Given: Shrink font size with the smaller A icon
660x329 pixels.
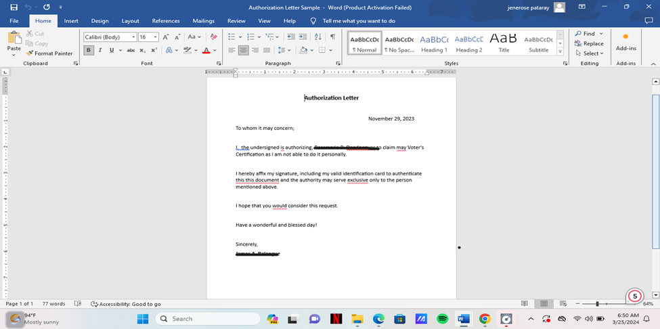Looking at the screenshot, I should pyautogui.click(x=177, y=37).
